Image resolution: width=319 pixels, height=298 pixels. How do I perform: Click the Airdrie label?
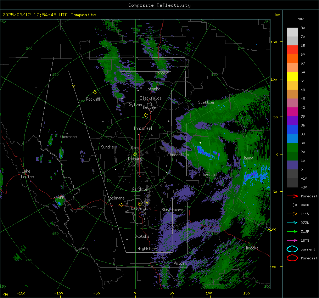(x=140, y=189)
